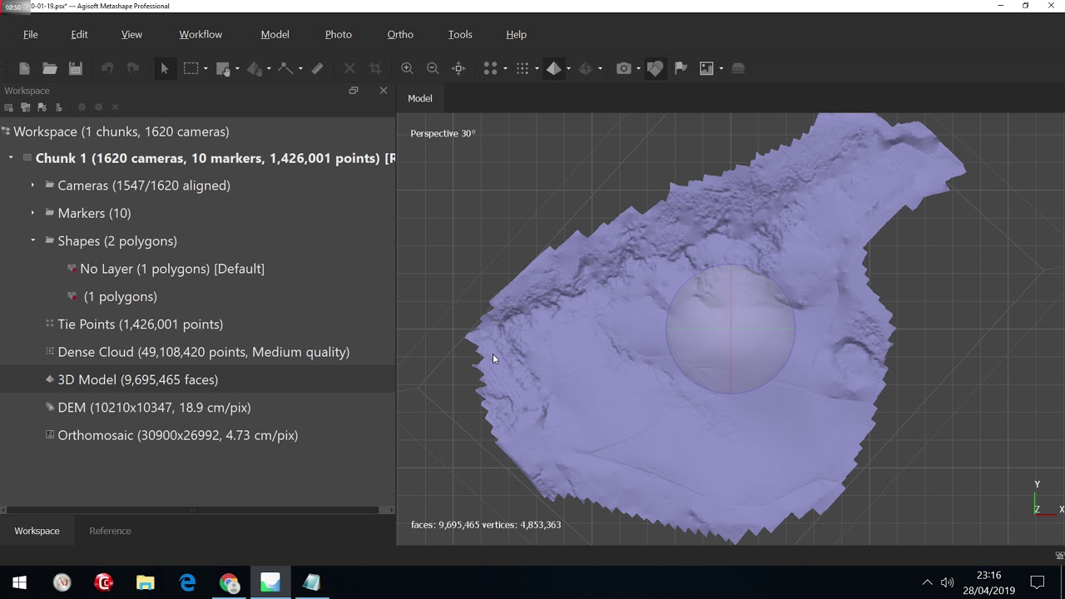Switch to the Reference tab
The image size is (1065, 599).
(110, 531)
